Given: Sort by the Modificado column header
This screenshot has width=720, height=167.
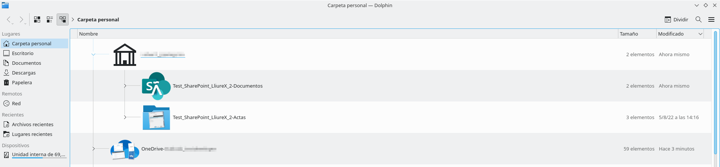Looking at the screenshot, I should point(671,34).
